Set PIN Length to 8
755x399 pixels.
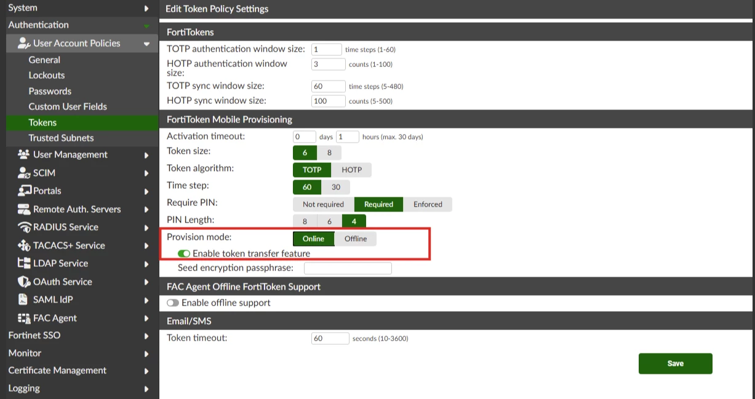pos(305,221)
